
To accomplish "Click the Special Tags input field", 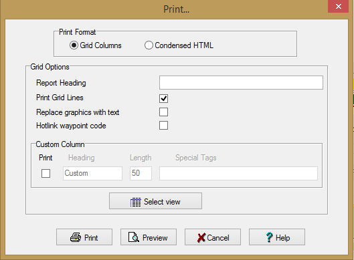I will coord(238,173).
